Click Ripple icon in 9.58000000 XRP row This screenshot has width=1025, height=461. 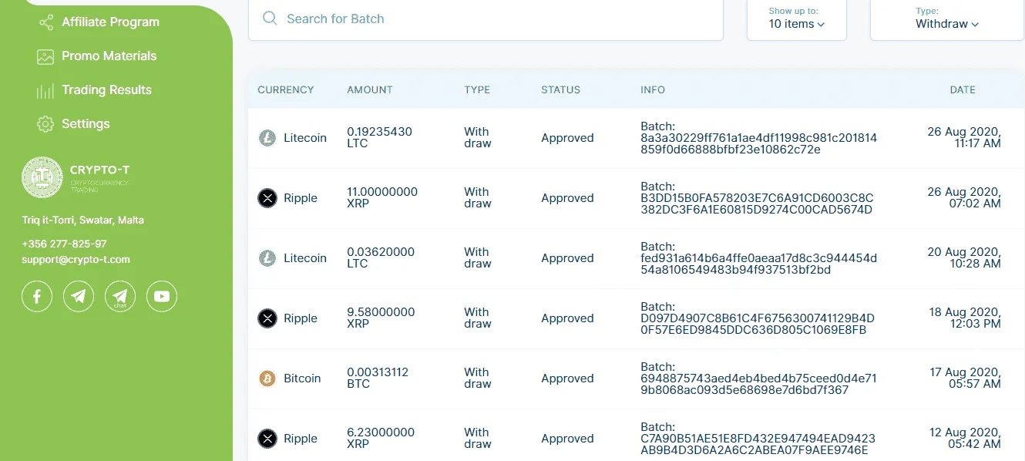point(267,318)
